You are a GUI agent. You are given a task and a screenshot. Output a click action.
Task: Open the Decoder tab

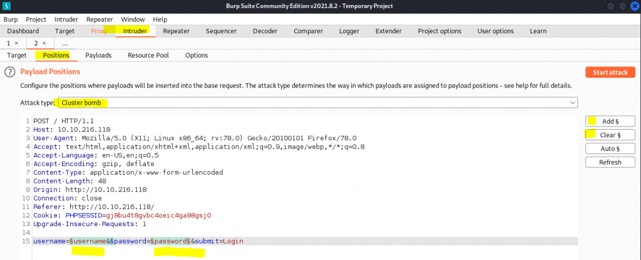tap(265, 31)
